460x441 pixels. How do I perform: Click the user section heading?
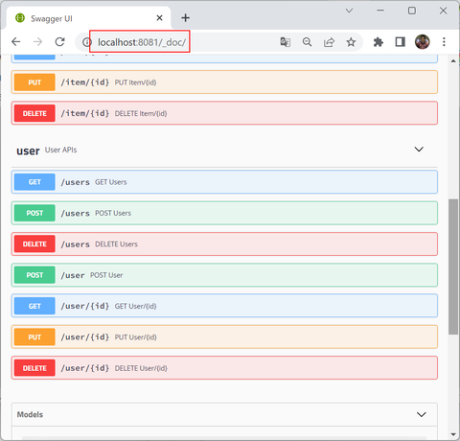click(28, 151)
